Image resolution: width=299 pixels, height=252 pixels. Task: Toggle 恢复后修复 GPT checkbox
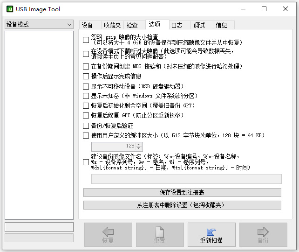pos(86,115)
